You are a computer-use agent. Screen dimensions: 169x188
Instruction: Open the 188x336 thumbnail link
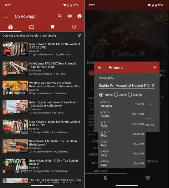(152, 161)
